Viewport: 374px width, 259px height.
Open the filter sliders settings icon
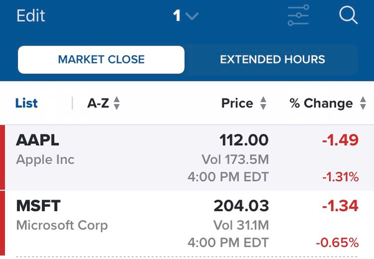coord(298,15)
